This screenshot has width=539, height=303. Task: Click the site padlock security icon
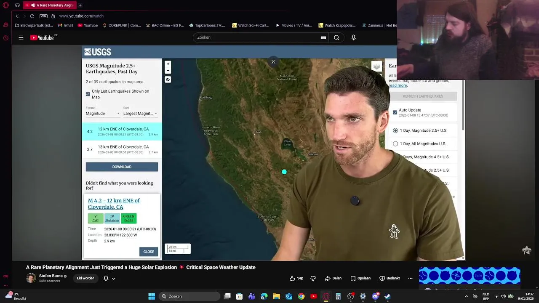53,16
